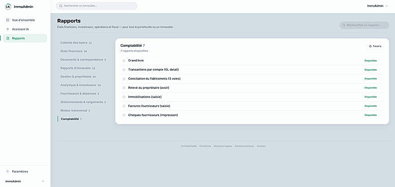This screenshot has height=187, width=395.
Task: Select the Analytique & investisseur category
Action: click(80, 85)
